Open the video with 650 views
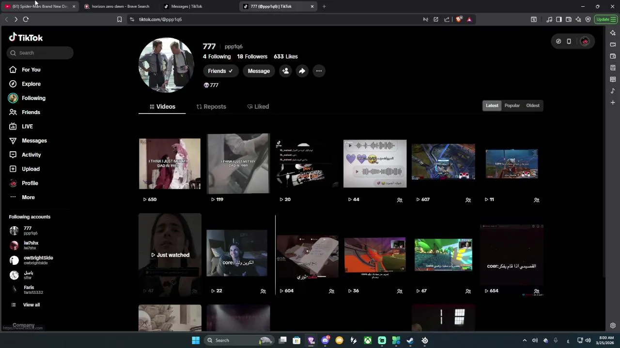This screenshot has width=620, height=348. (x=170, y=164)
